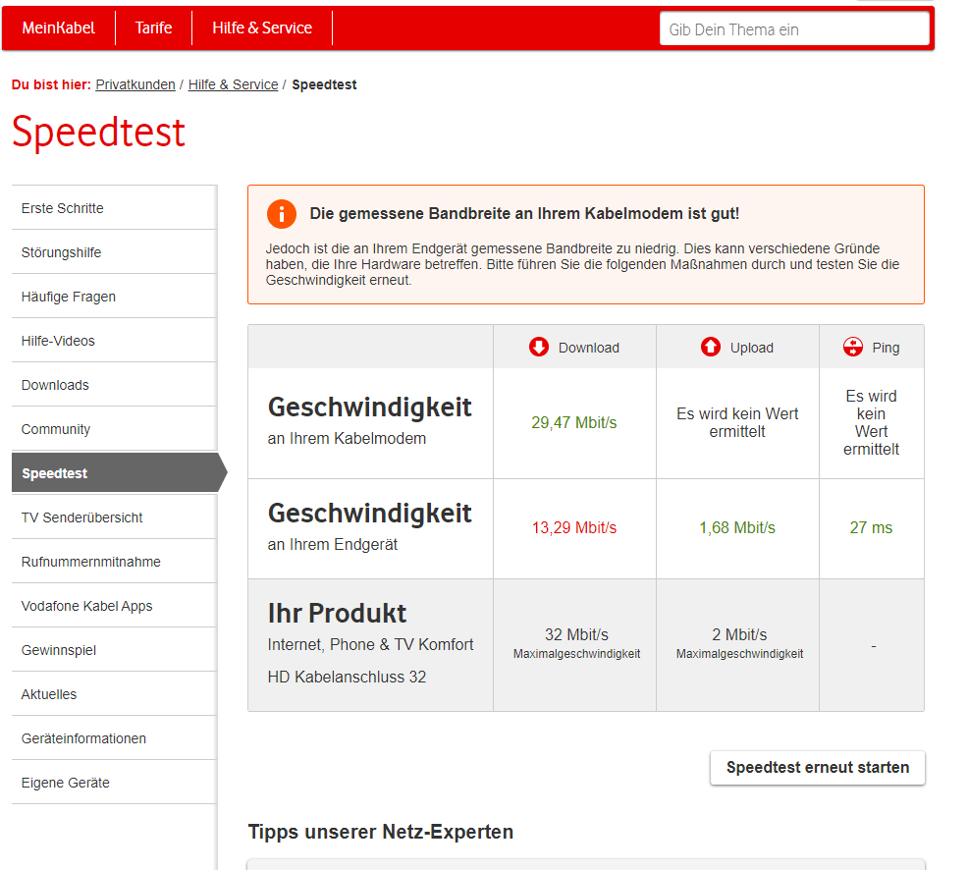
Task: Click the orange info icon in the alert
Action: (x=282, y=214)
